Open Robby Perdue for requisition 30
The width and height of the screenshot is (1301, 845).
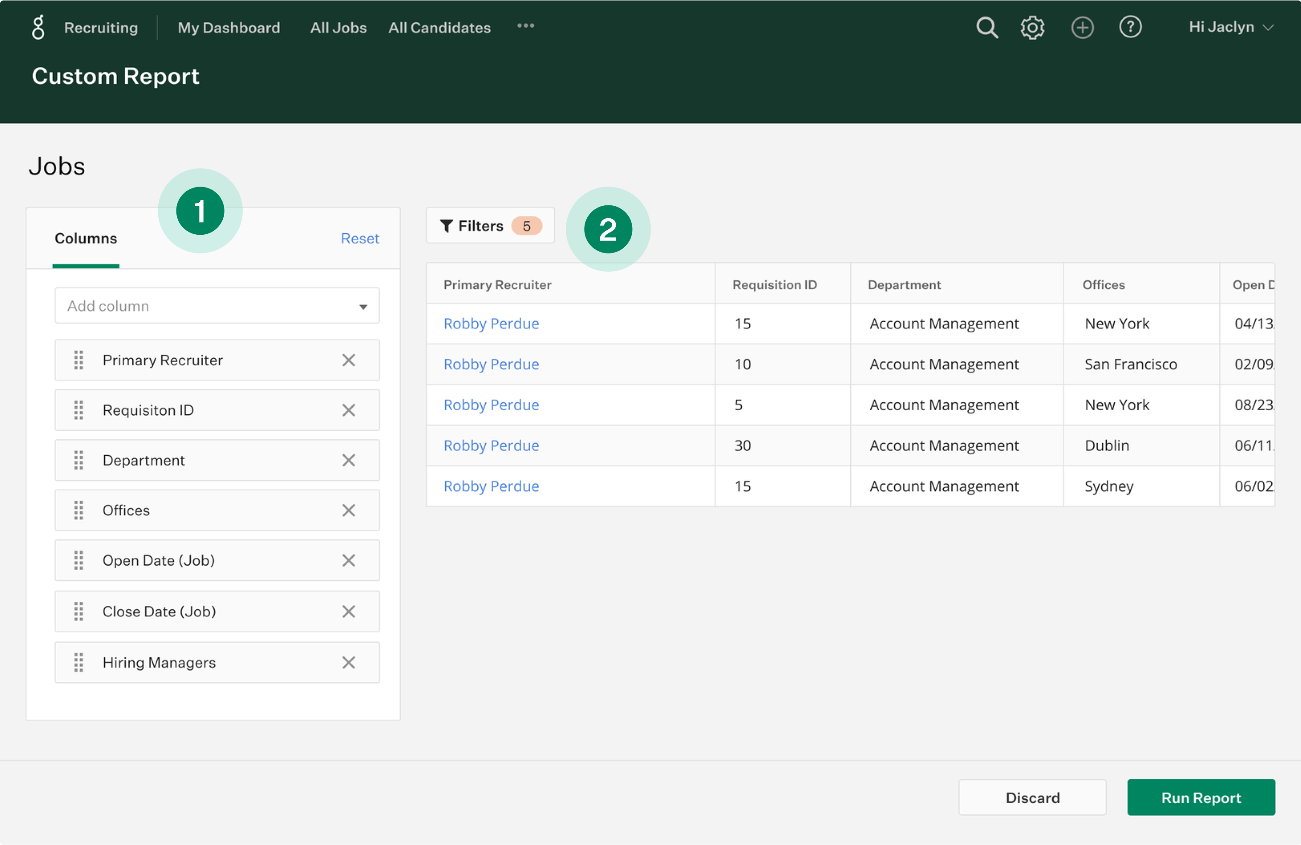click(x=491, y=445)
